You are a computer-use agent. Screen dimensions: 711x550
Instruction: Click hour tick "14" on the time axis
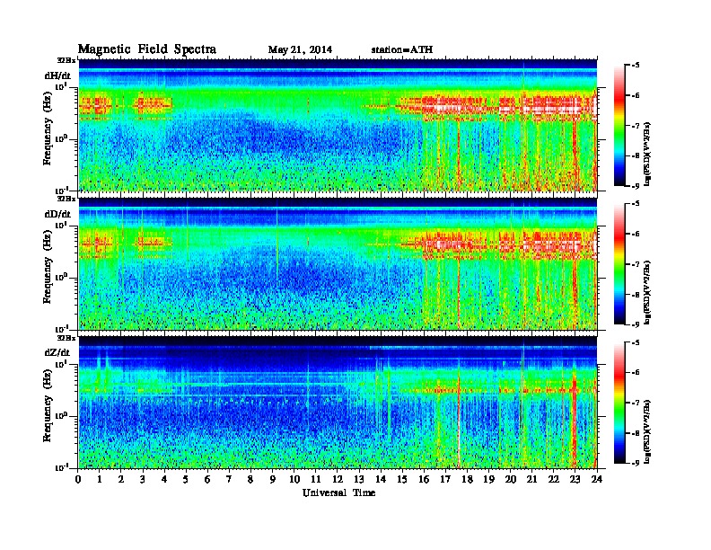click(381, 479)
